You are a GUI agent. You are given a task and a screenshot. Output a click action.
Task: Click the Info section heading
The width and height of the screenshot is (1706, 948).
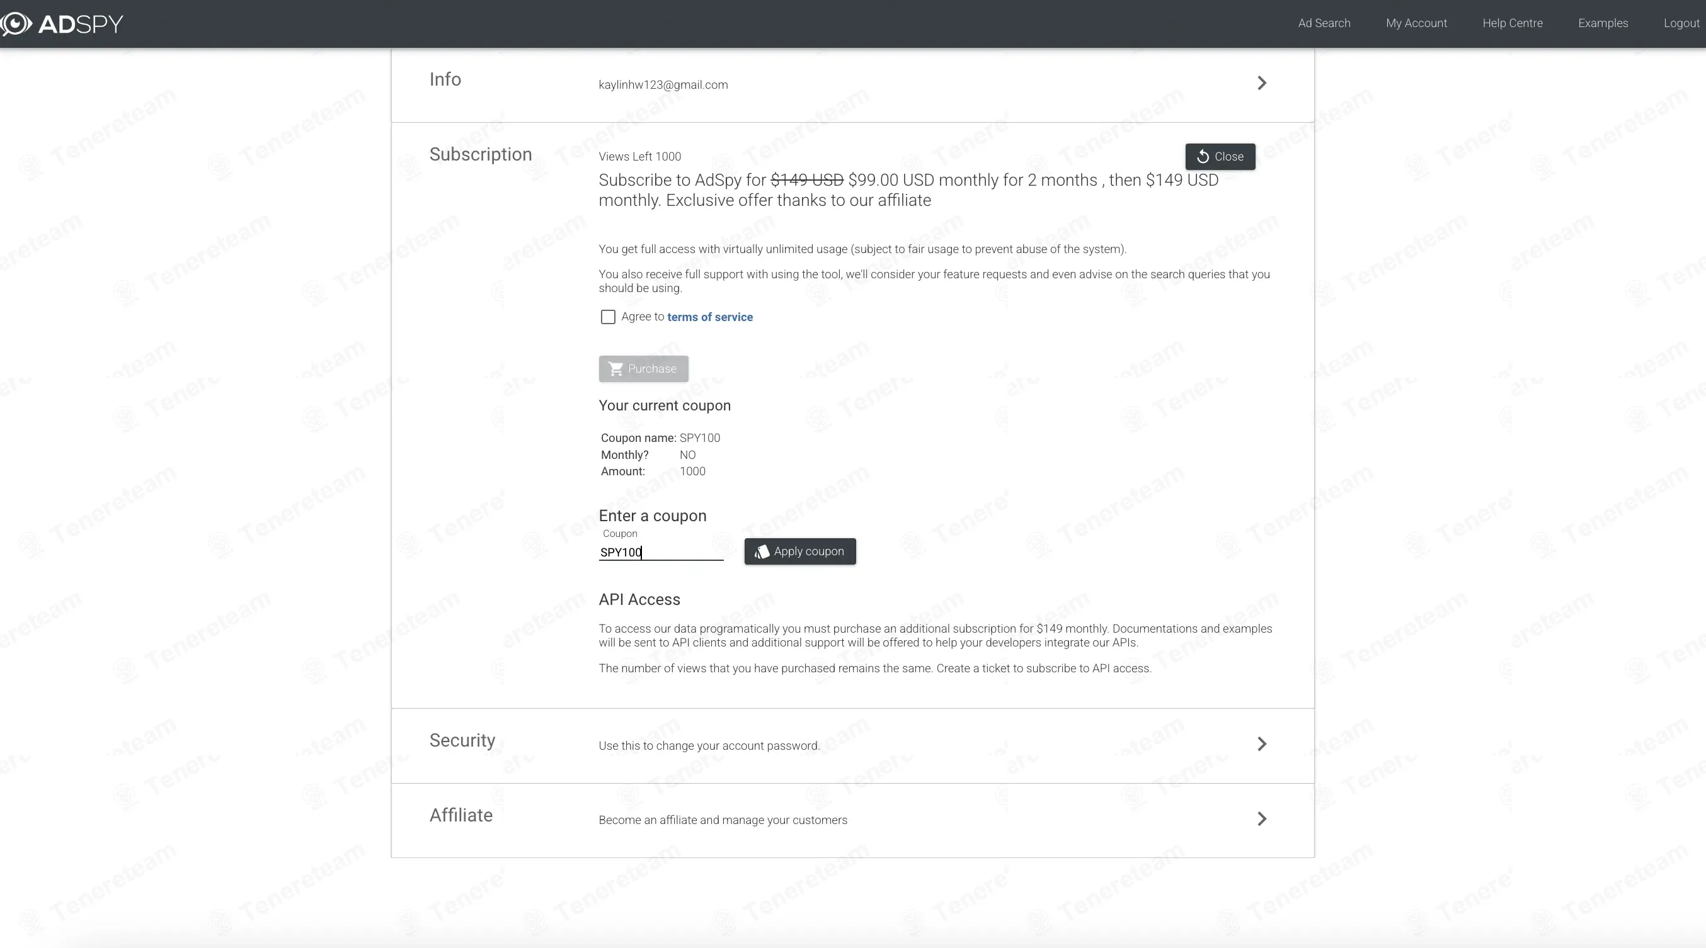(445, 79)
